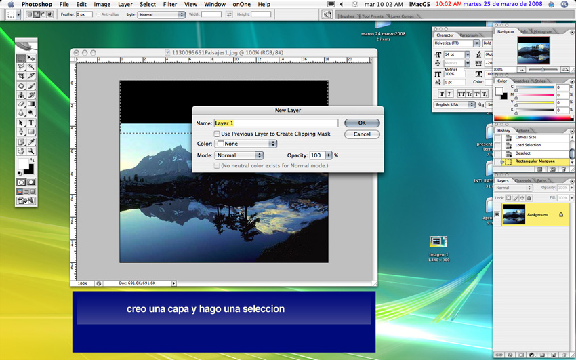Toggle Faux Bold in Character panel
576x360 pixels.
(442, 94)
